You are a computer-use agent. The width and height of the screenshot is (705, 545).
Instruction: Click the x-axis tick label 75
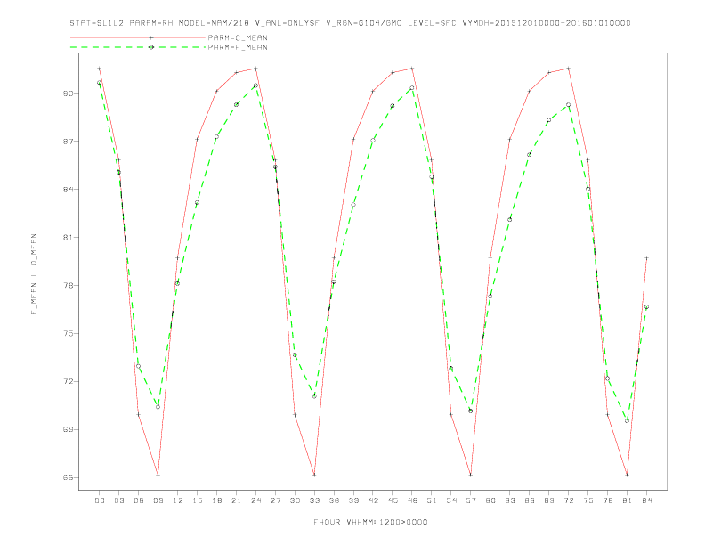click(588, 500)
